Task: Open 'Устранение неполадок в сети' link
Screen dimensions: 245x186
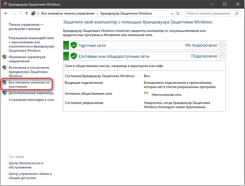Action: tap(31, 100)
